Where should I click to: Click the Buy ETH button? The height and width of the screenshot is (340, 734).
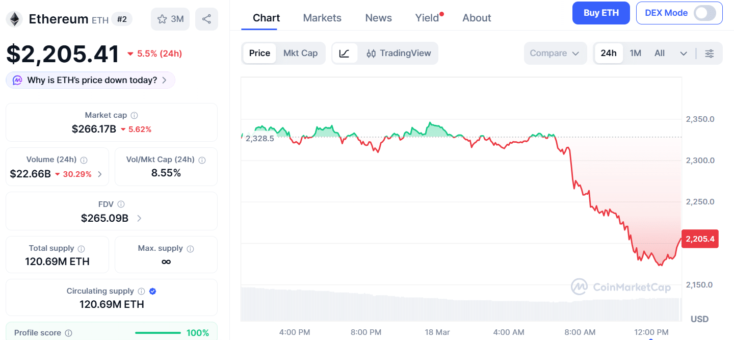[x=600, y=13]
